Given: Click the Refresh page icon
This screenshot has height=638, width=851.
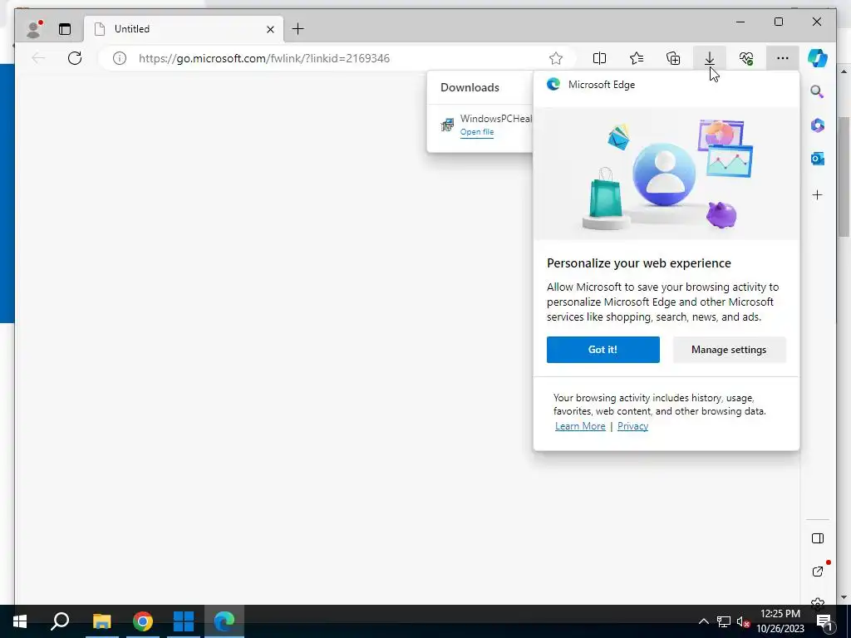Looking at the screenshot, I should [75, 58].
